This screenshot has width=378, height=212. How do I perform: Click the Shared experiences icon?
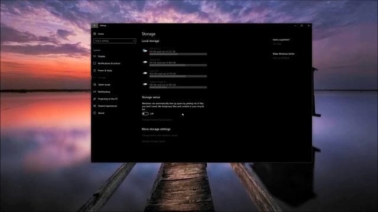tap(94, 106)
